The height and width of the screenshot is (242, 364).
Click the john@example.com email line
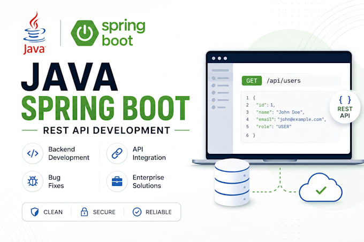point(291,119)
